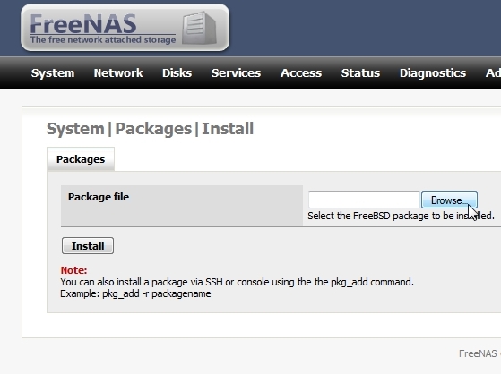
Task: Open the Disks menu
Action: (177, 73)
